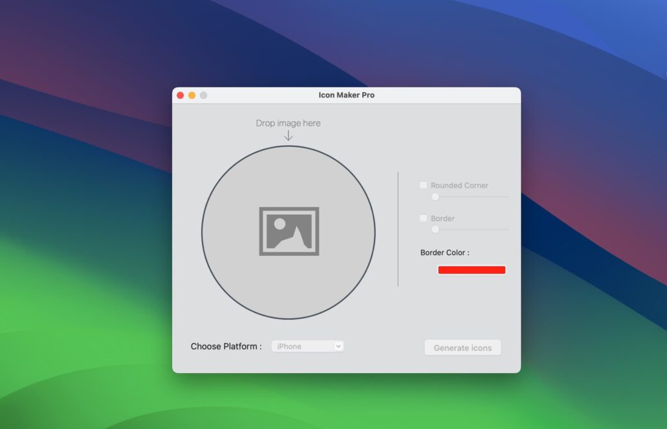Click the image placeholder icon in the drop zone
This screenshot has height=429, width=667.
click(289, 231)
